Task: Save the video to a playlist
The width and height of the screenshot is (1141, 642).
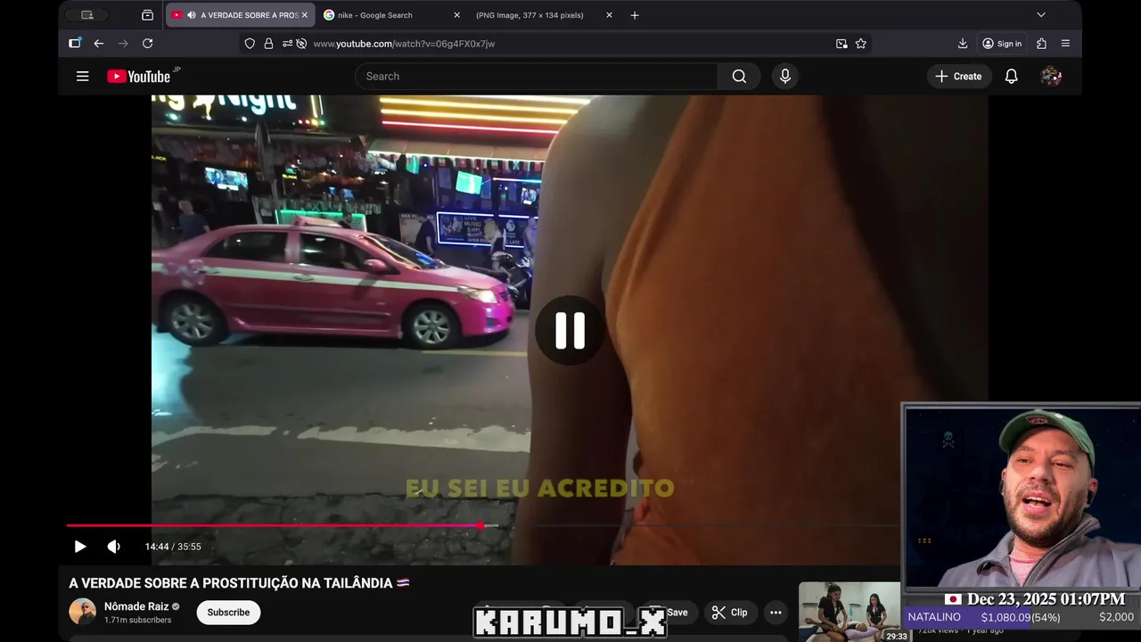Action: 670,613
